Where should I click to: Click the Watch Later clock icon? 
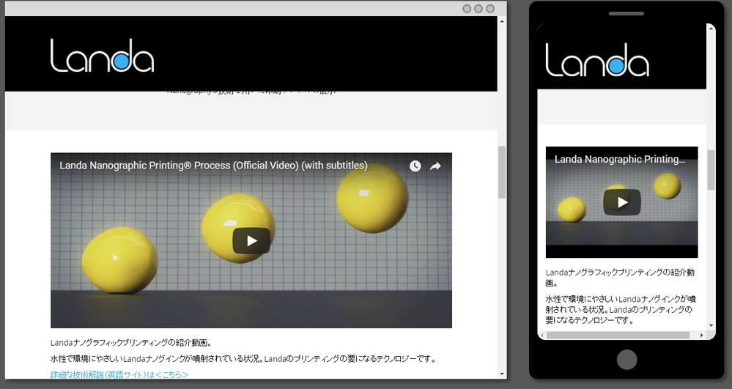tap(415, 166)
